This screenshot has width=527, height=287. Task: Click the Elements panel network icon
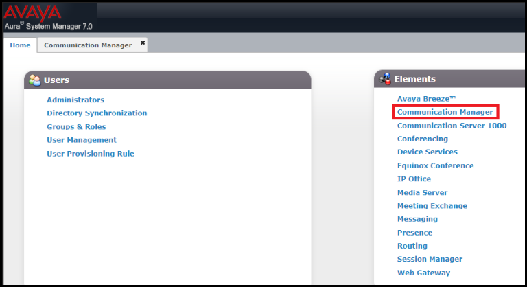click(385, 79)
